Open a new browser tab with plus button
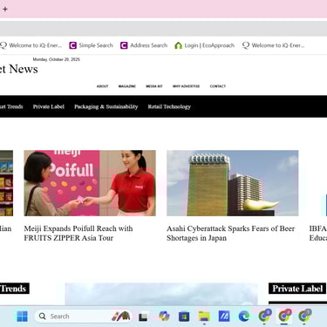Viewport: 327px width, 327px height. 5,9
